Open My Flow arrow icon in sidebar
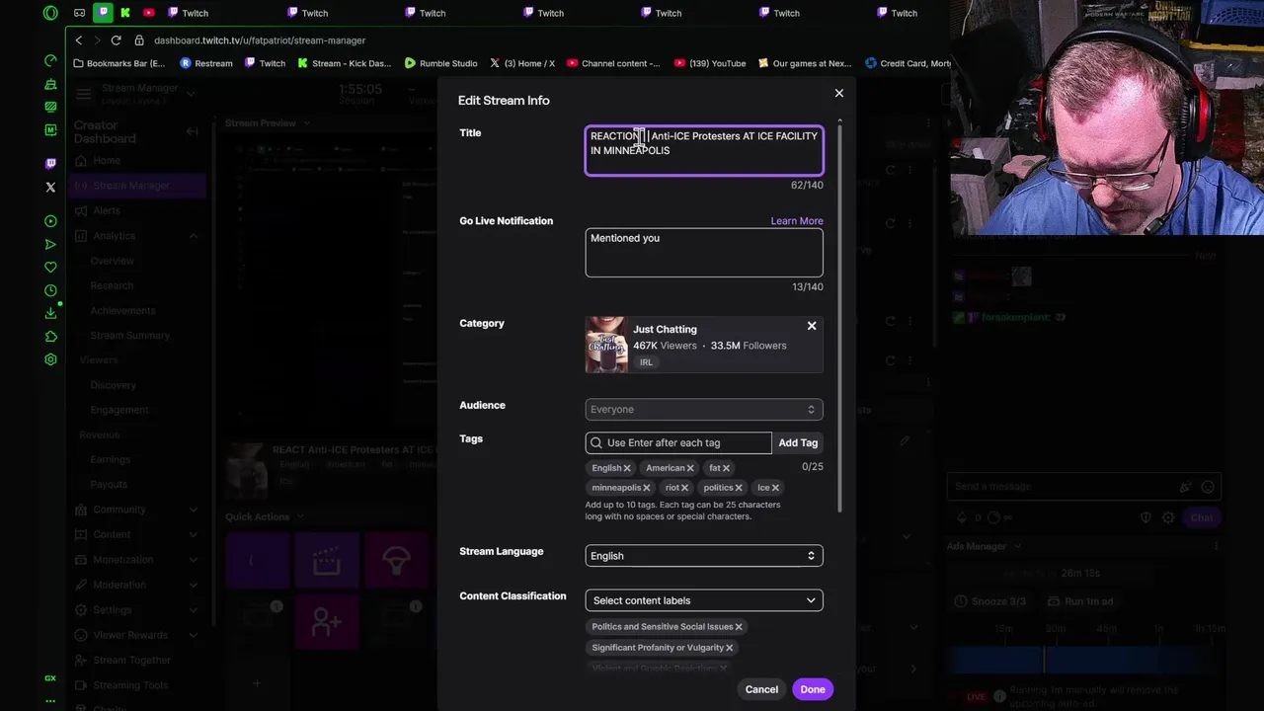The height and width of the screenshot is (711, 1264). click(50, 244)
